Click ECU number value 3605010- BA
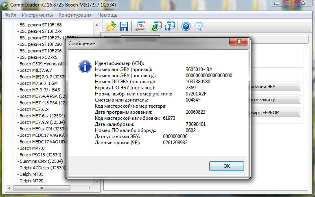Screen dimensions: 315x197 [x=199, y=69]
